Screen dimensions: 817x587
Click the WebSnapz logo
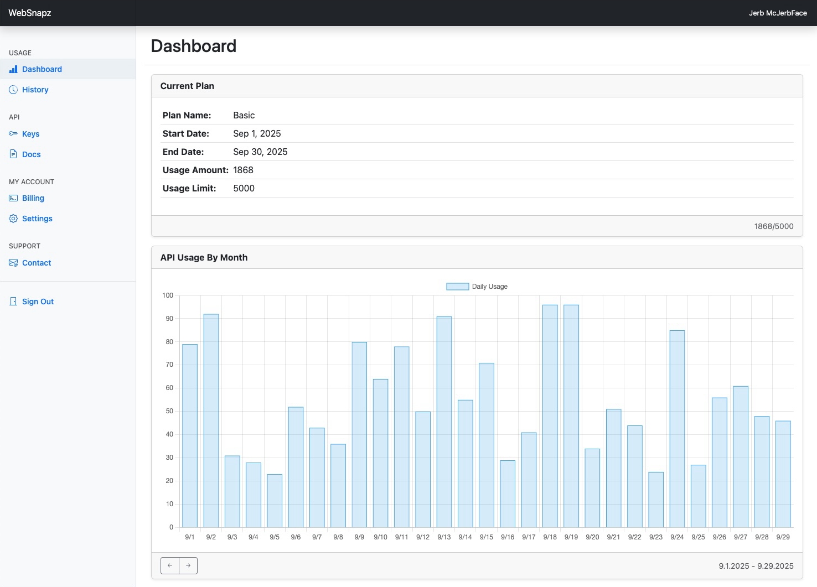pos(29,13)
